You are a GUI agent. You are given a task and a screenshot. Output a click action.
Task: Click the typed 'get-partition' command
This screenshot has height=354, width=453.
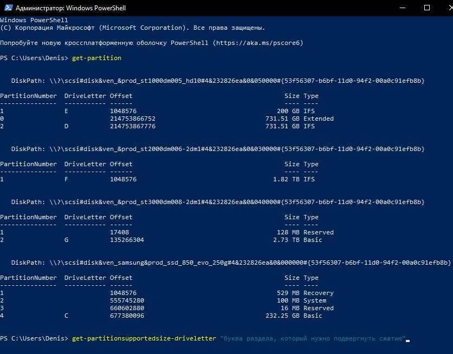(x=96, y=58)
